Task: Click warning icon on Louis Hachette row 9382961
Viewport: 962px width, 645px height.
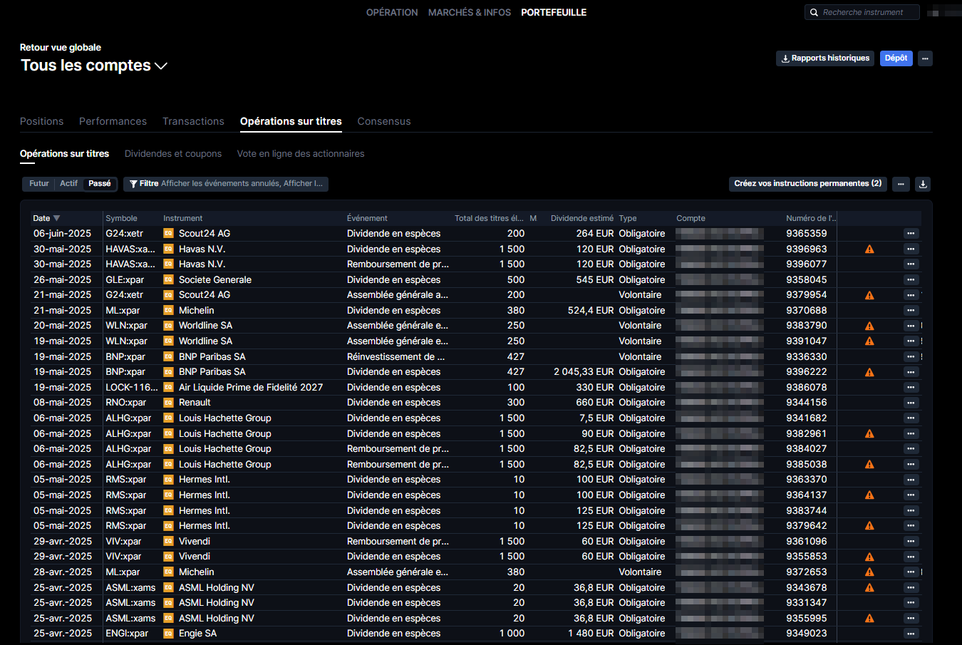Action: coord(869,433)
